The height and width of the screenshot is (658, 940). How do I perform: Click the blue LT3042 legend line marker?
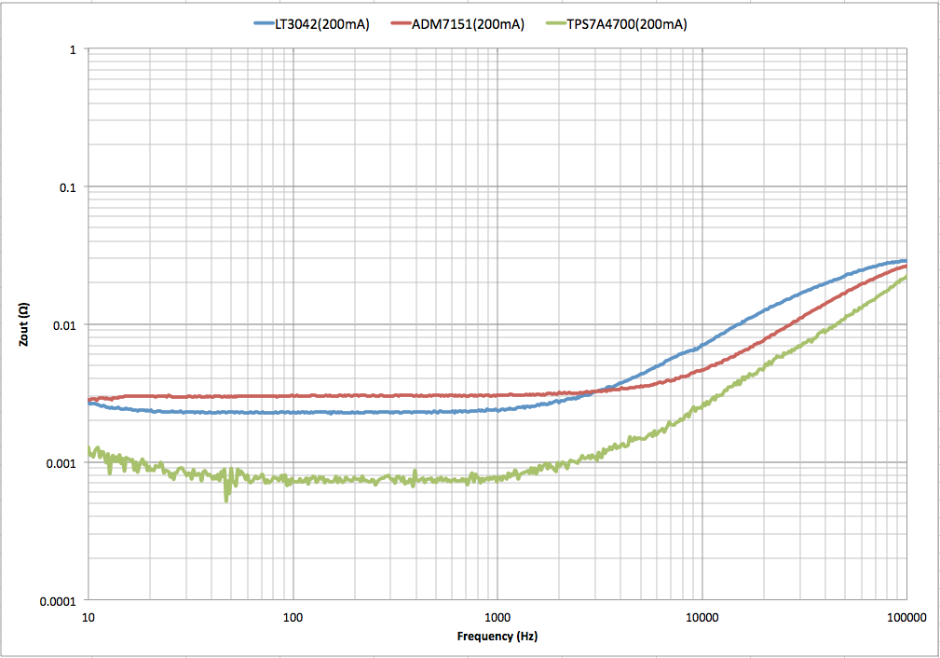point(264,24)
